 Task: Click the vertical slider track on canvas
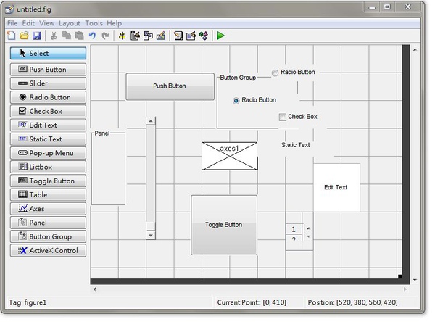point(151,173)
